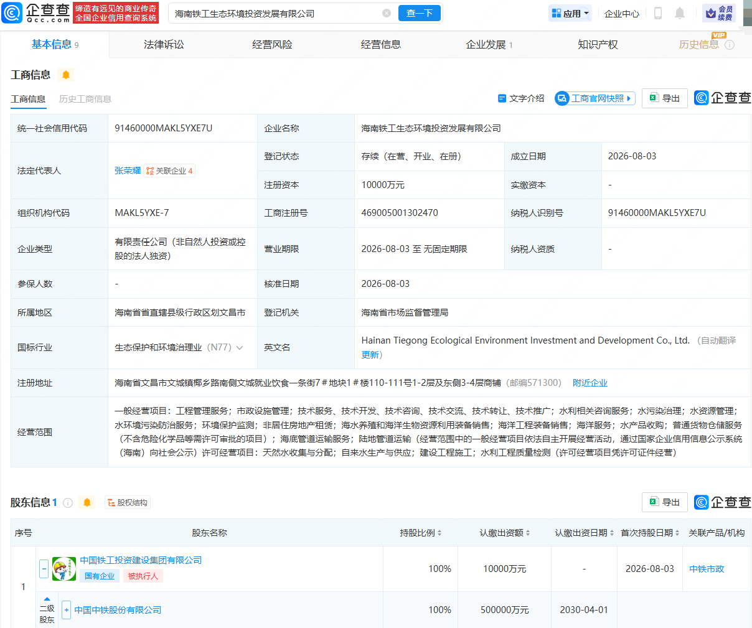Open the 应用 dropdown menu
The width and height of the screenshot is (752, 628).
570,13
